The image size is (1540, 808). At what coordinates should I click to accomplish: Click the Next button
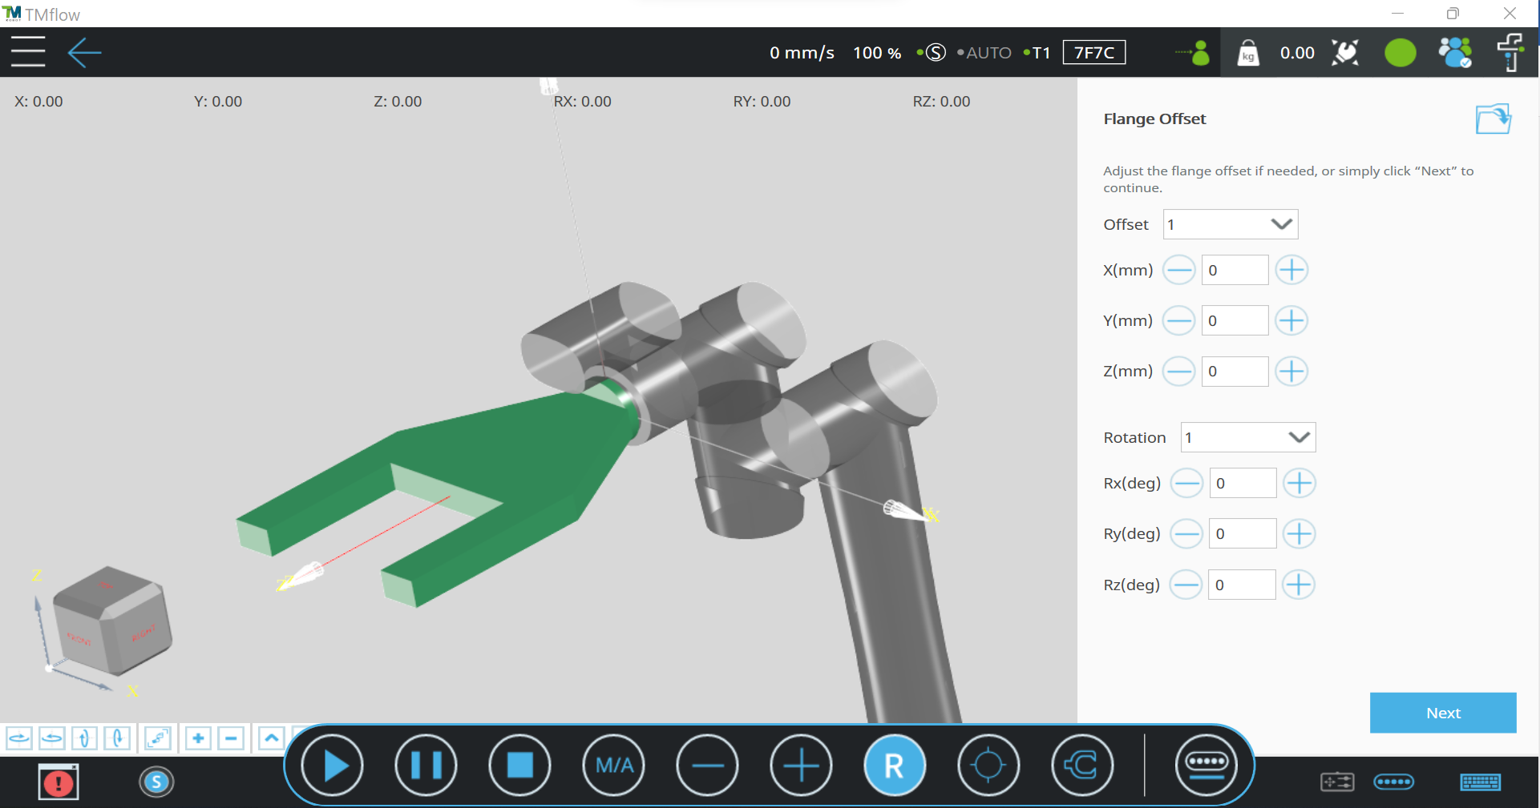(1442, 713)
